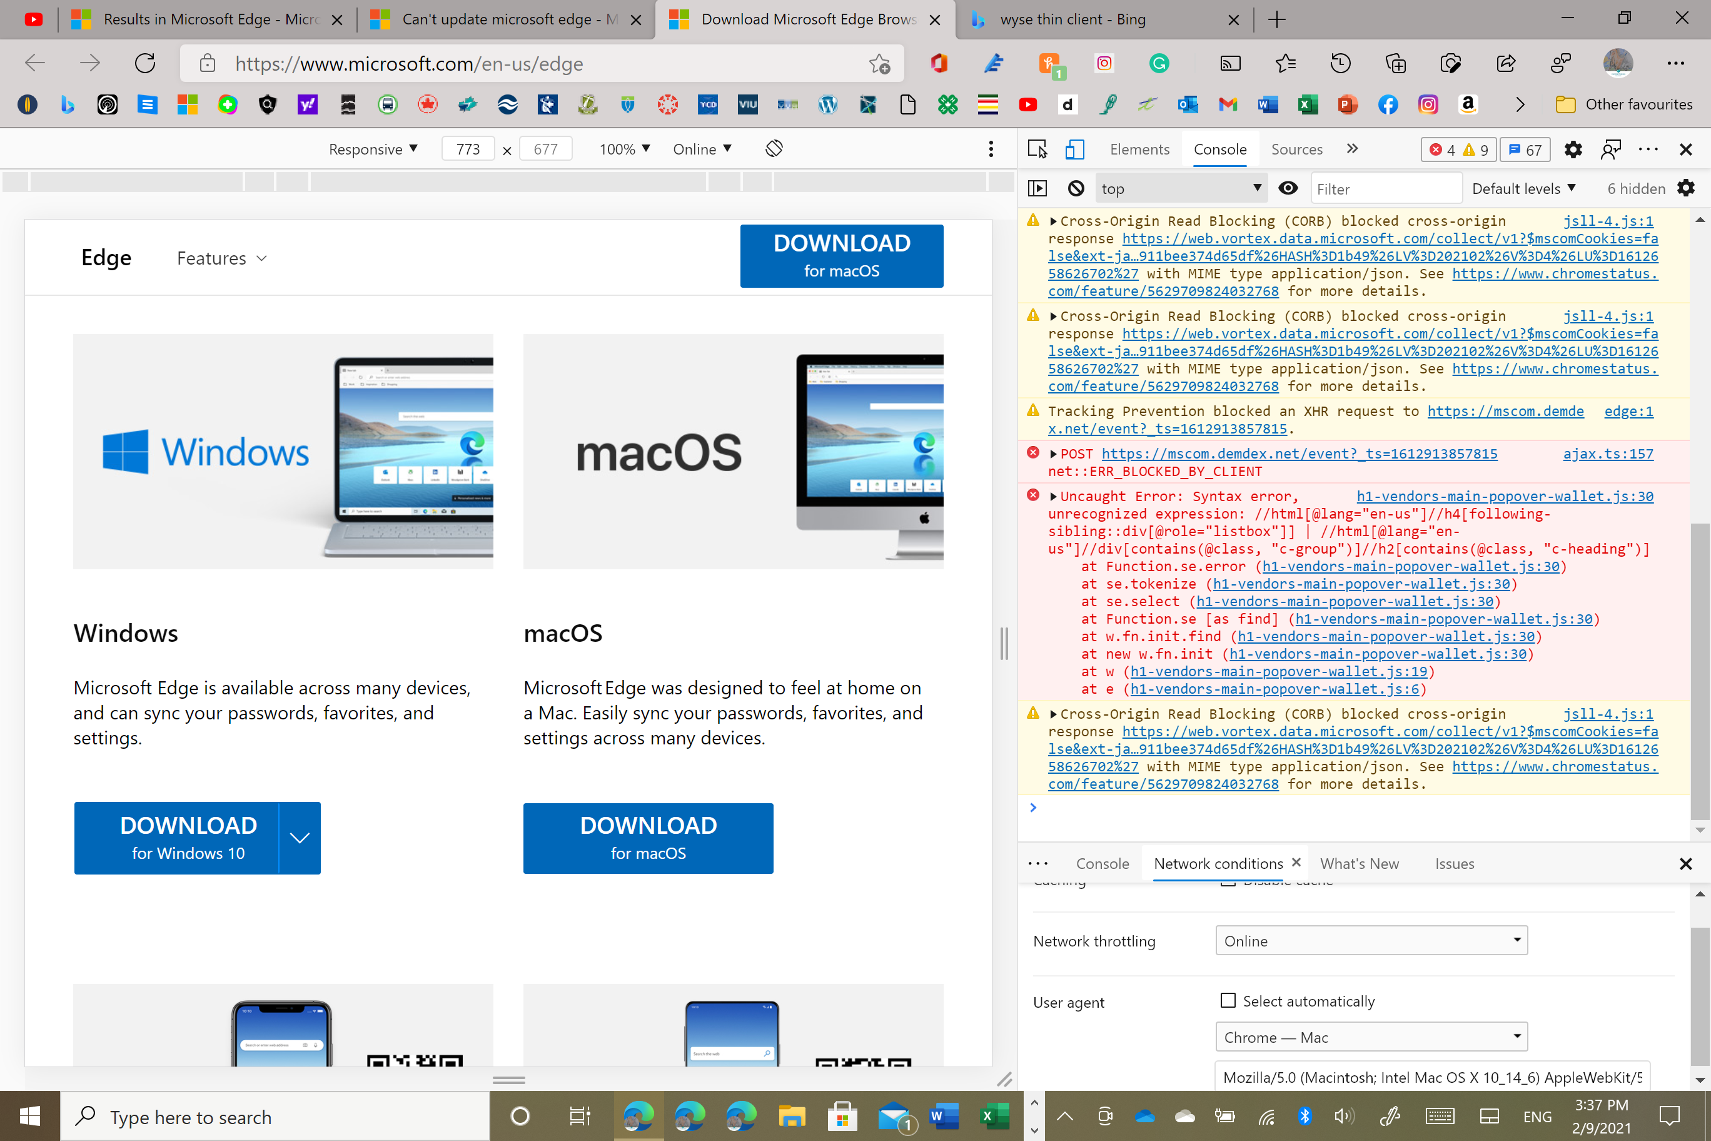Viewport: 1711px width, 1141px height.
Task: Open the top JavaScript context dropdown
Action: [x=1180, y=188]
